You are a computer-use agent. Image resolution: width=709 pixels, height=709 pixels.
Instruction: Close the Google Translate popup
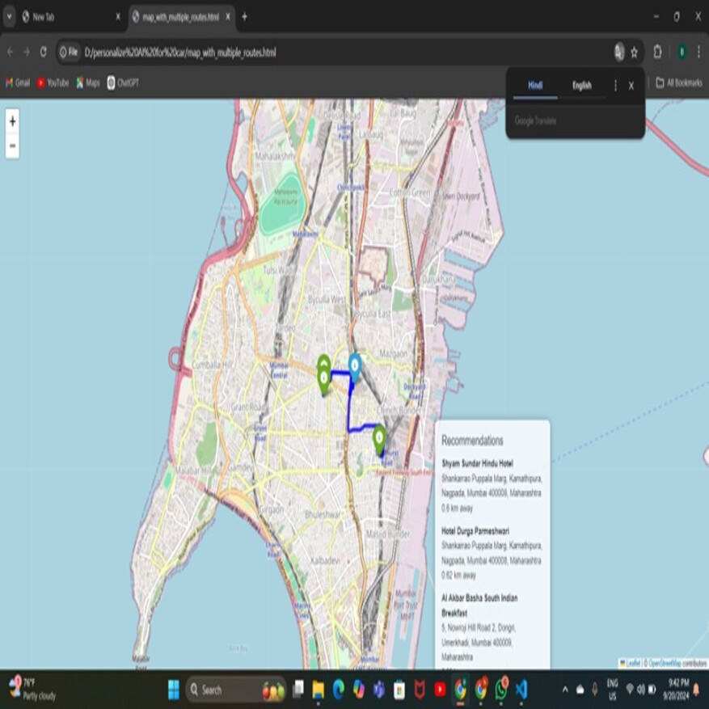[x=631, y=86]
